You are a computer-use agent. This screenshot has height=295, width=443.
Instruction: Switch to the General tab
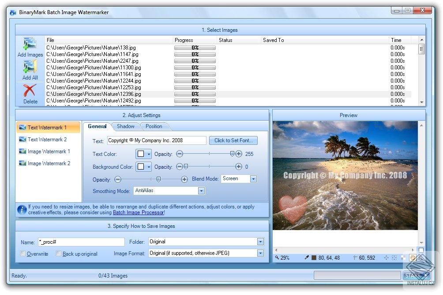pos(97,126)
